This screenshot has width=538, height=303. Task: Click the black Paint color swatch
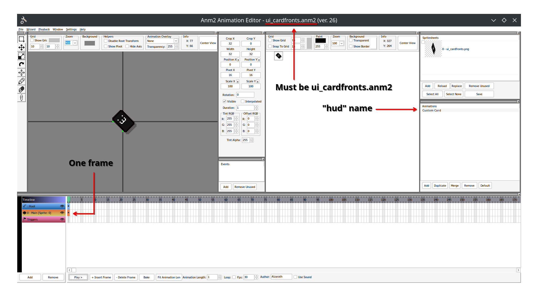321,40
